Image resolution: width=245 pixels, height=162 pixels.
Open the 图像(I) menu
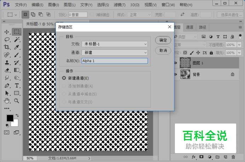[53, 5]
